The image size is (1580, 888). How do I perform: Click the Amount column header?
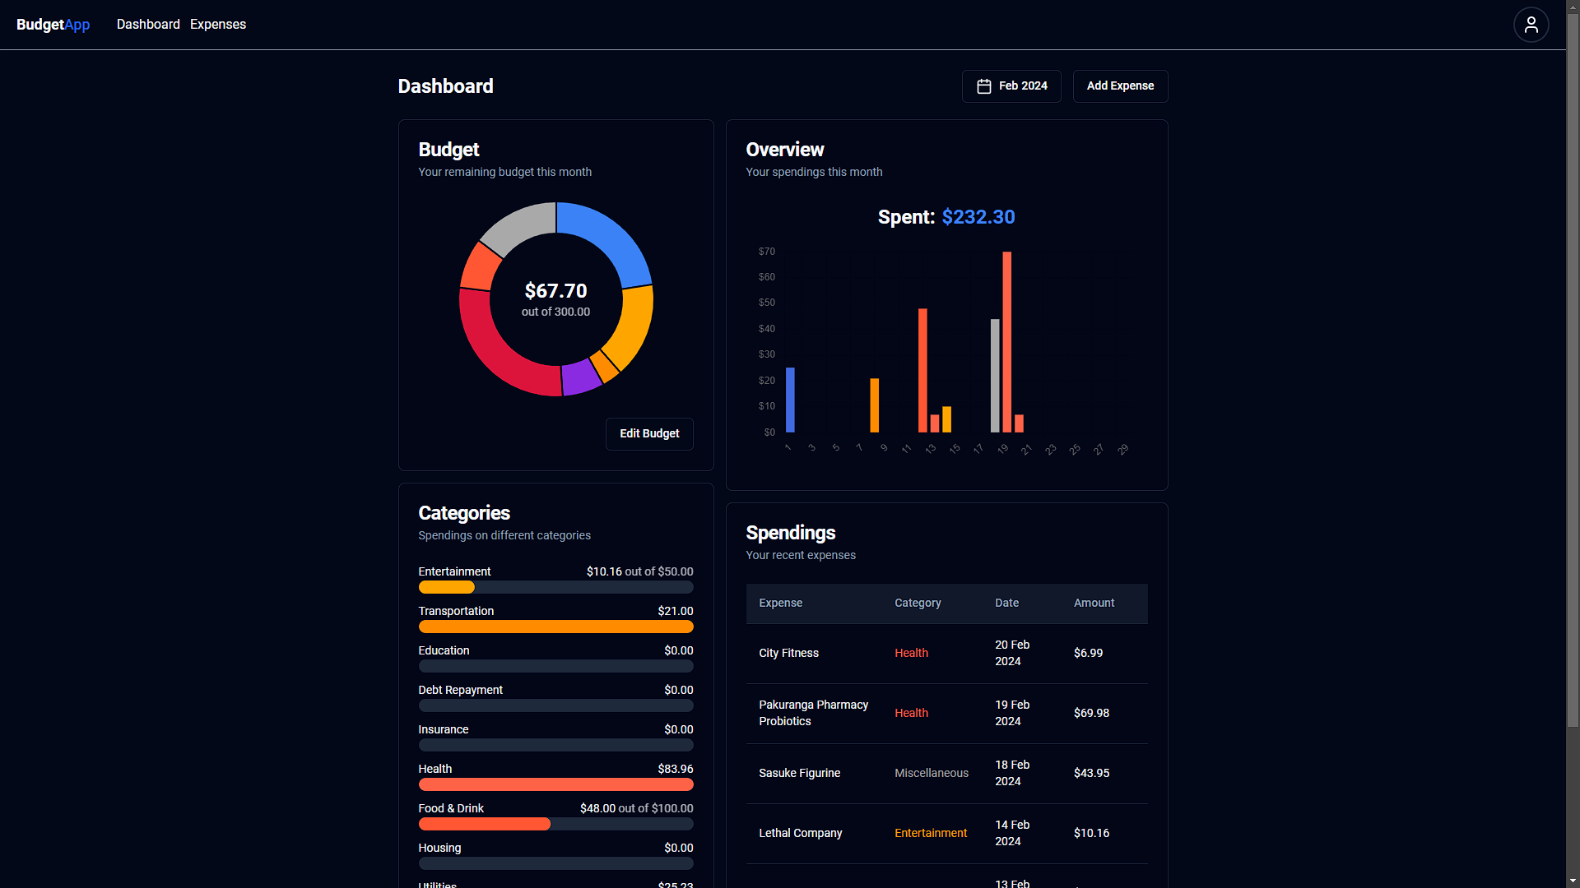pos(1094,604)
